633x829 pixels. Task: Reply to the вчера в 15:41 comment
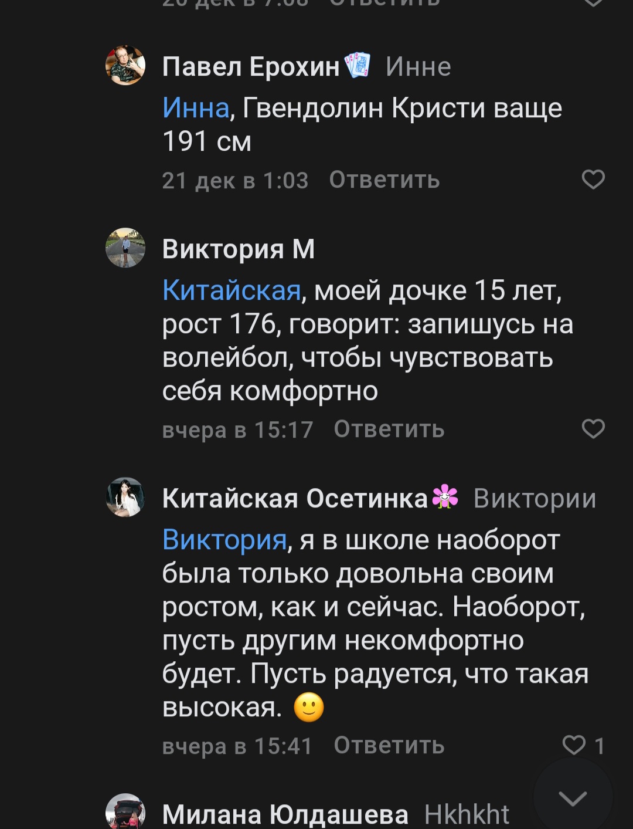[x=389, y=746]
